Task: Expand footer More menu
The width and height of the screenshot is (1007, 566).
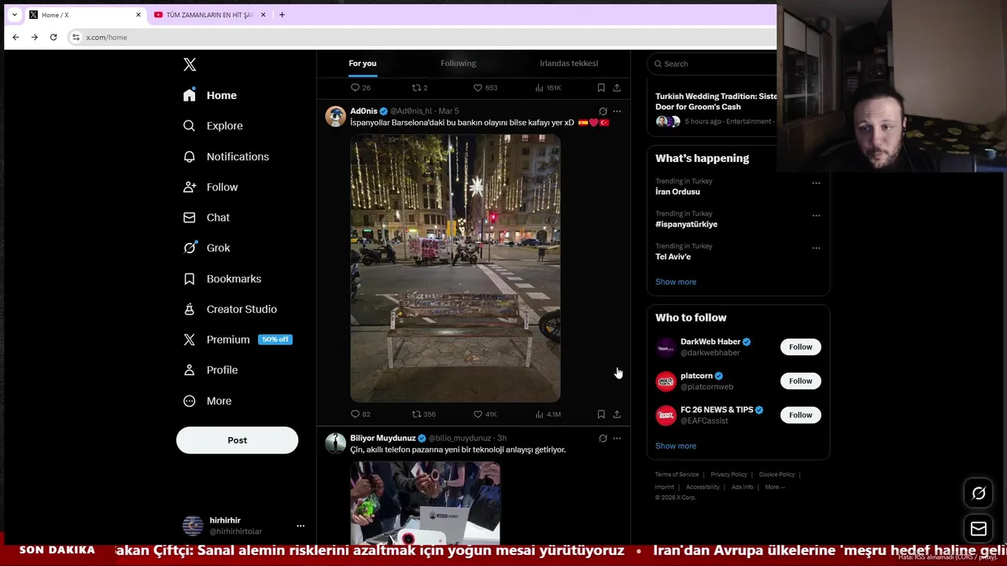Action: tap(775, 487)
